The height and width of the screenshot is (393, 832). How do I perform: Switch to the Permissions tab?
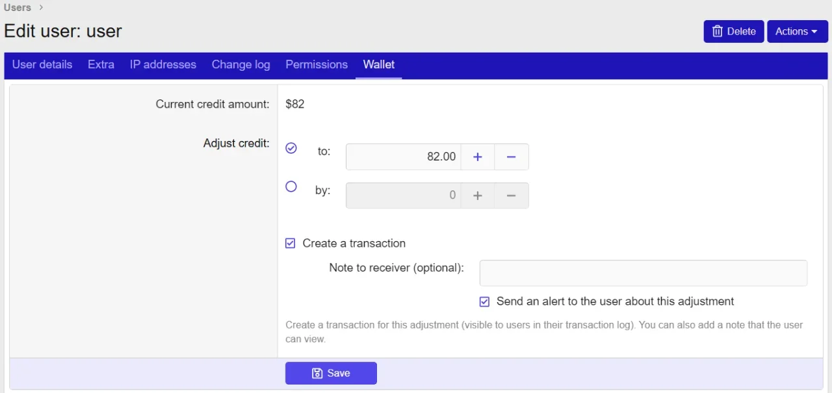[x=317, y=64]
